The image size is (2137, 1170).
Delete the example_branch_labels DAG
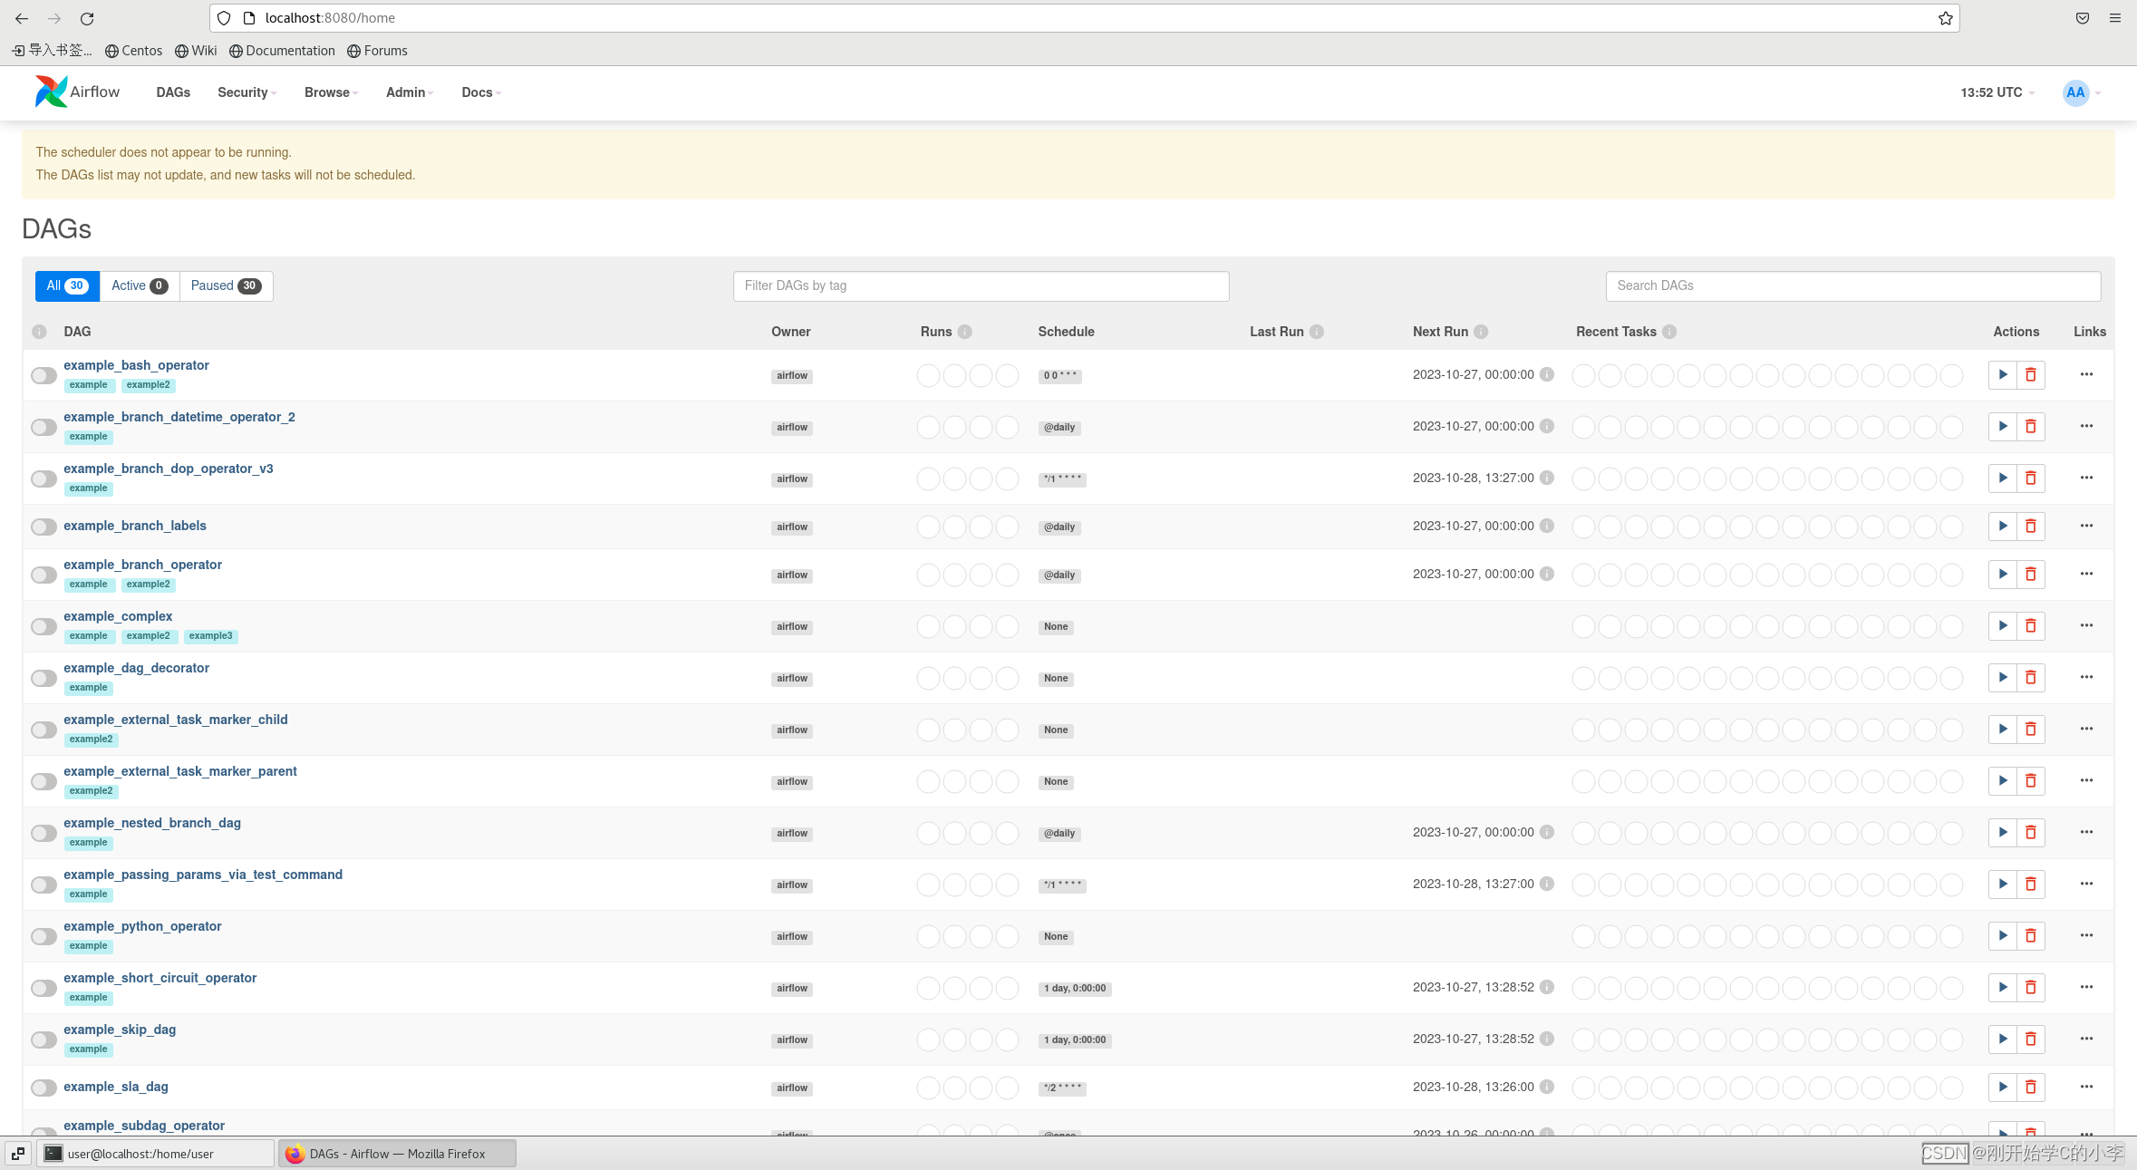pyautogui.click(x=2031, y=526)
